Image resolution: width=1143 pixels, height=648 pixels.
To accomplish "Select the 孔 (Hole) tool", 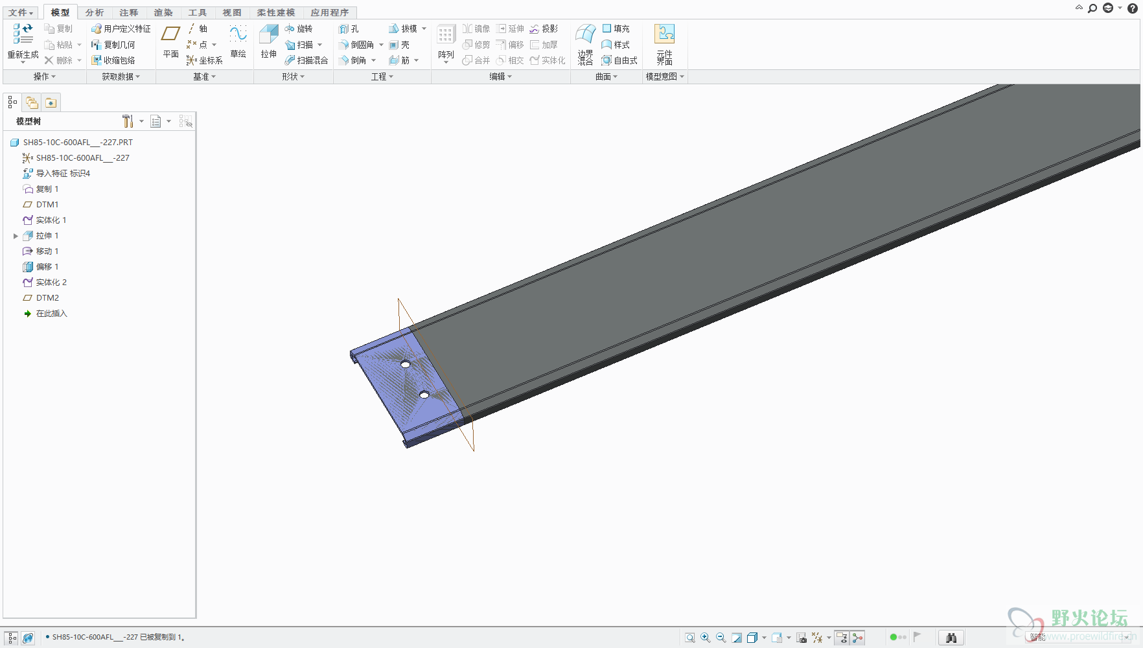I will 349,29.
